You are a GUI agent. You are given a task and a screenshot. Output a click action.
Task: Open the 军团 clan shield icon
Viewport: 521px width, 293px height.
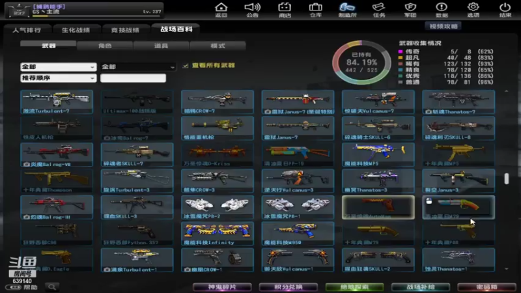[410, 10]
